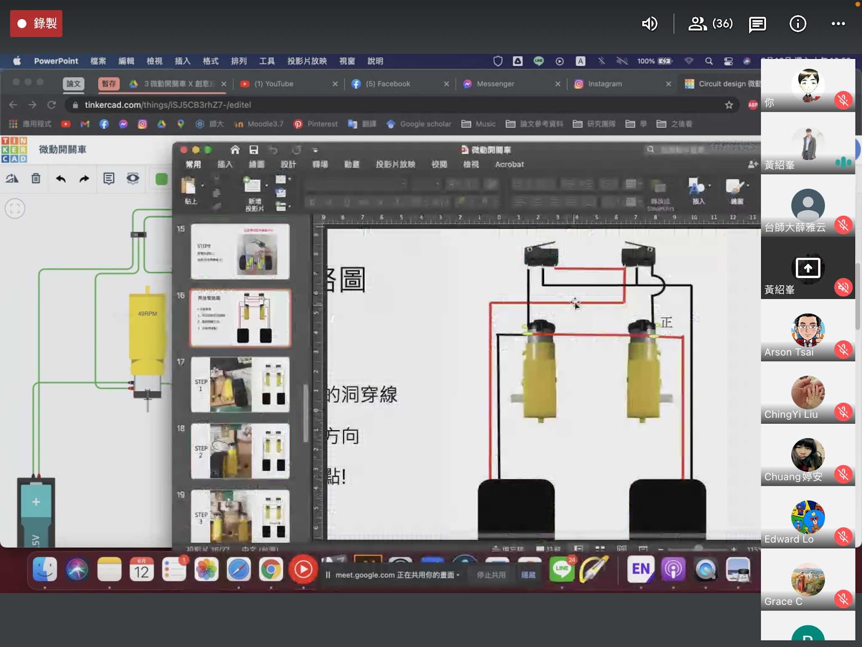Open meeting info details
Viewport: 862px width, 647px height.
point(797,24)
